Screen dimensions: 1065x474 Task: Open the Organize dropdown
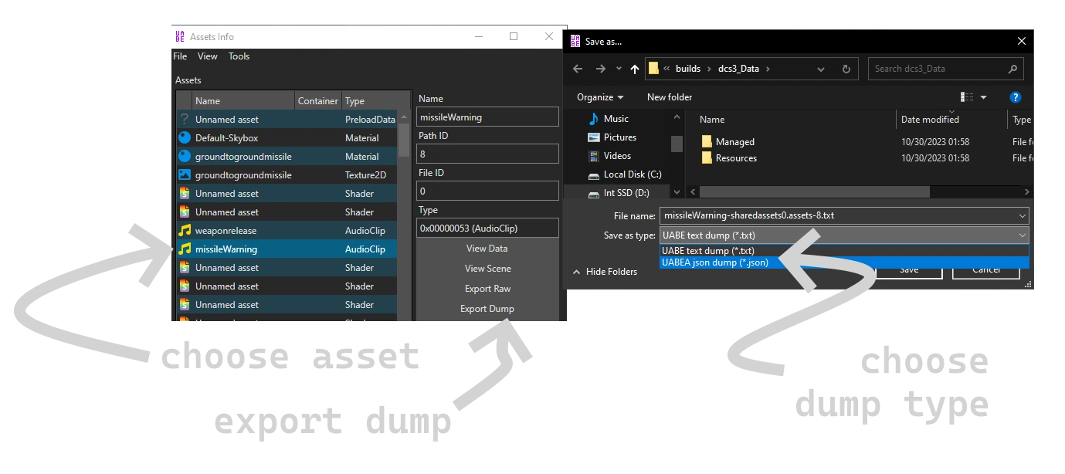(x=599, y=97)
